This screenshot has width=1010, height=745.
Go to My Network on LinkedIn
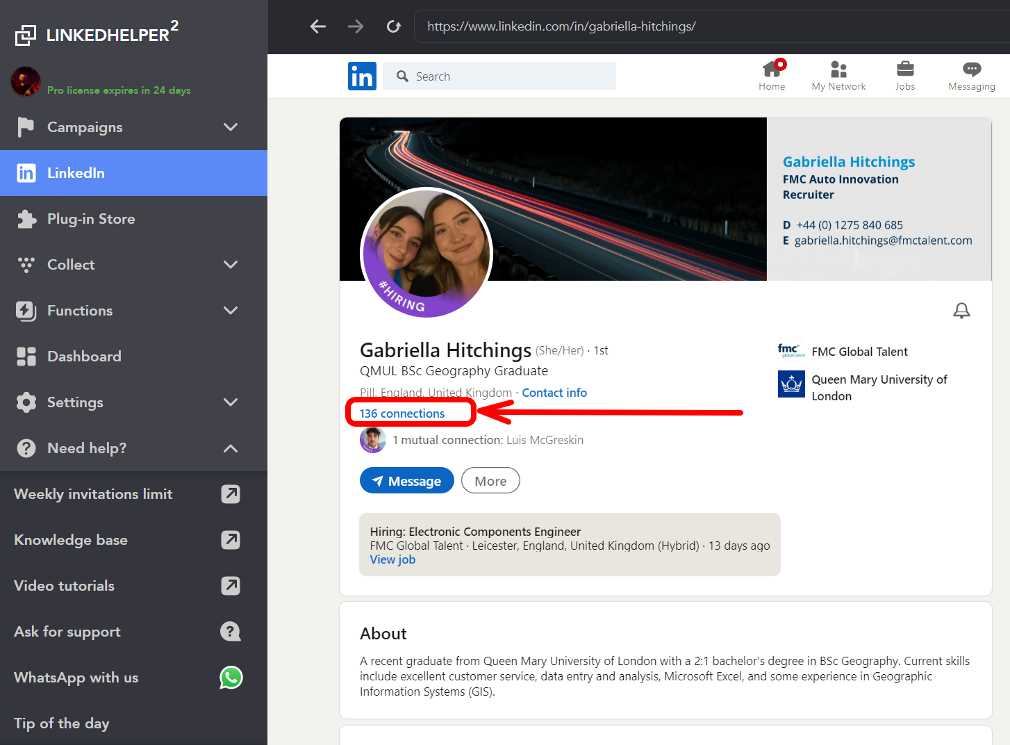838,75
